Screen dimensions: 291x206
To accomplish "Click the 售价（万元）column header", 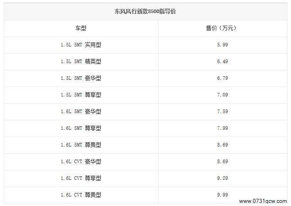I will 222,28.
